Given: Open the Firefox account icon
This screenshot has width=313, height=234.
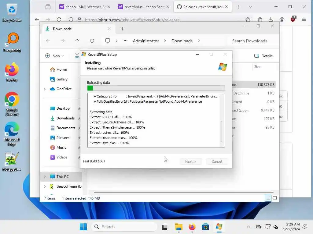Looking at the screenshot, I should point(282,19).
